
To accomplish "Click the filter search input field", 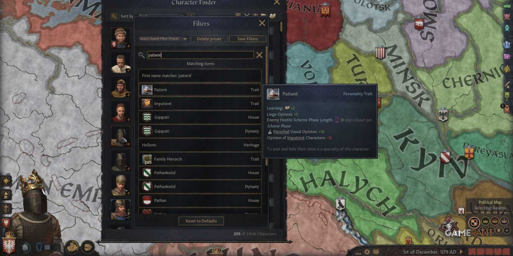I will pos(200,55).
